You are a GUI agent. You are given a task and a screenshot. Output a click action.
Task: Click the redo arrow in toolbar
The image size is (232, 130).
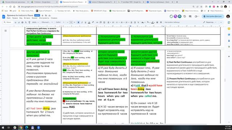click(19, 22)
